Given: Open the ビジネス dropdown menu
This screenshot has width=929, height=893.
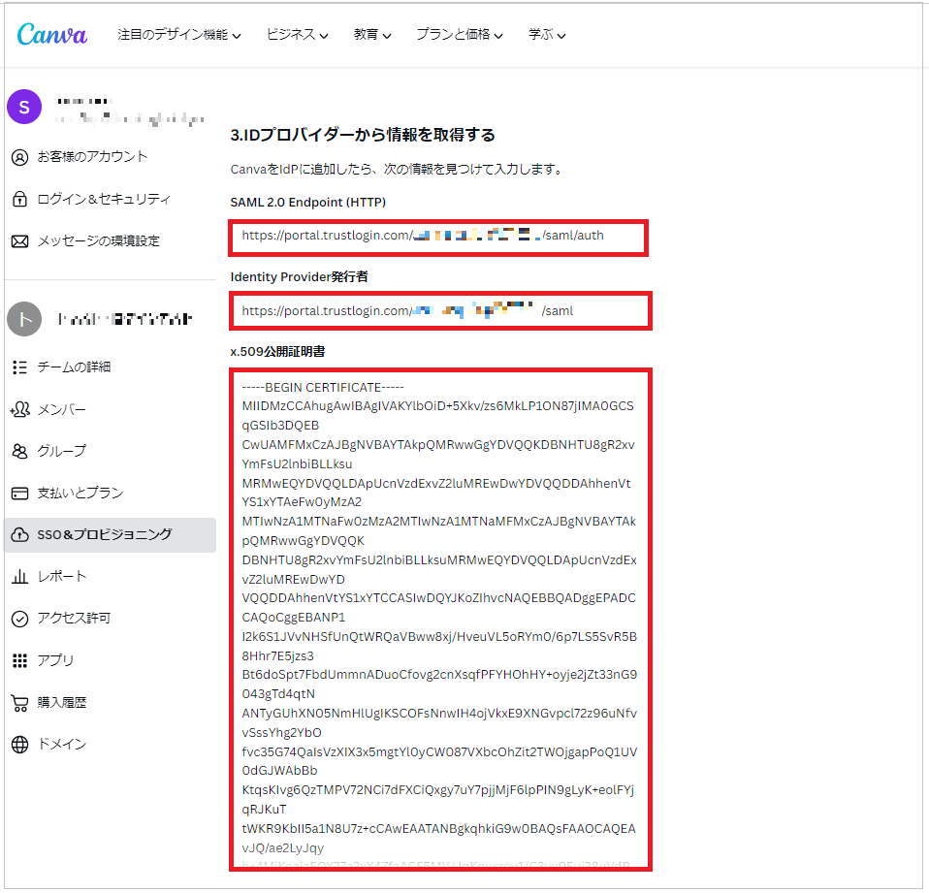Looking at the screenshot, I should (x=297, y=35).
